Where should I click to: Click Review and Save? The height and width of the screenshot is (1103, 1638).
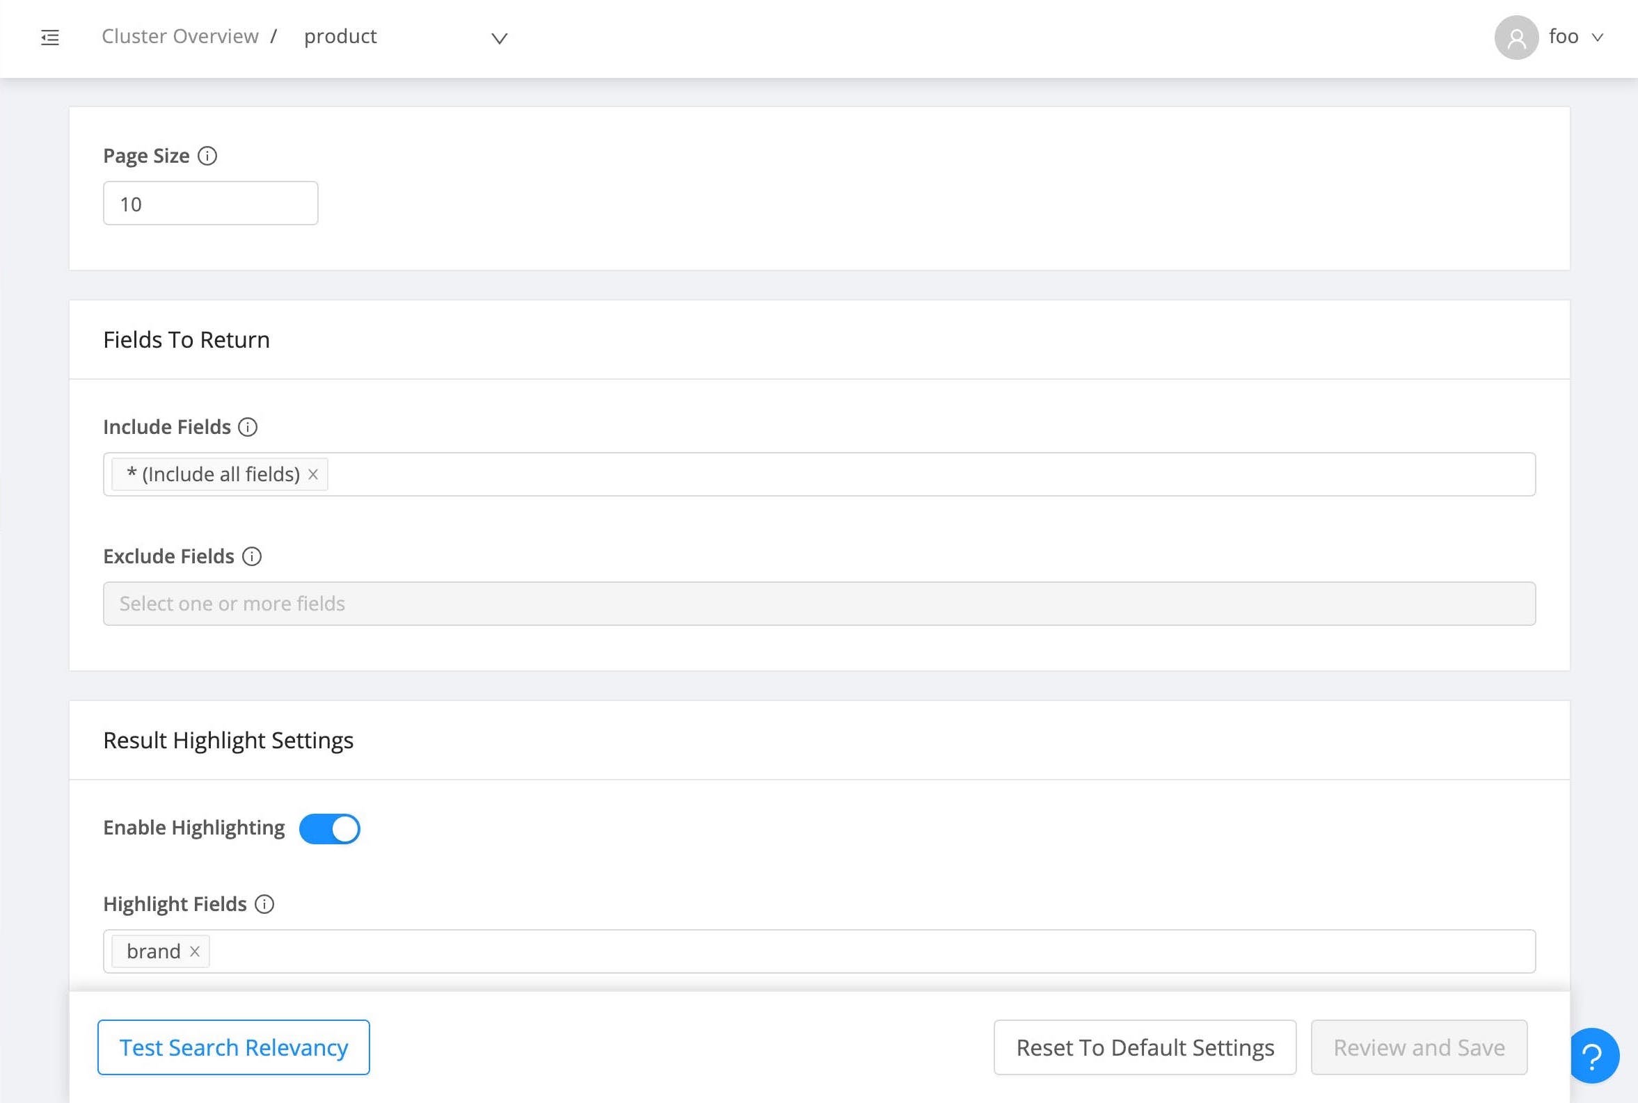tap(1420, 1047)
